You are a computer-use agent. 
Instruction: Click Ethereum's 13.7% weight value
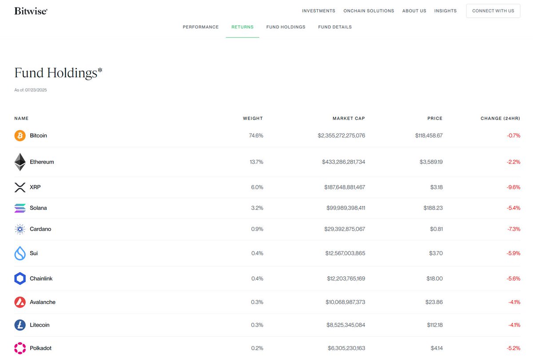point(257,162)
